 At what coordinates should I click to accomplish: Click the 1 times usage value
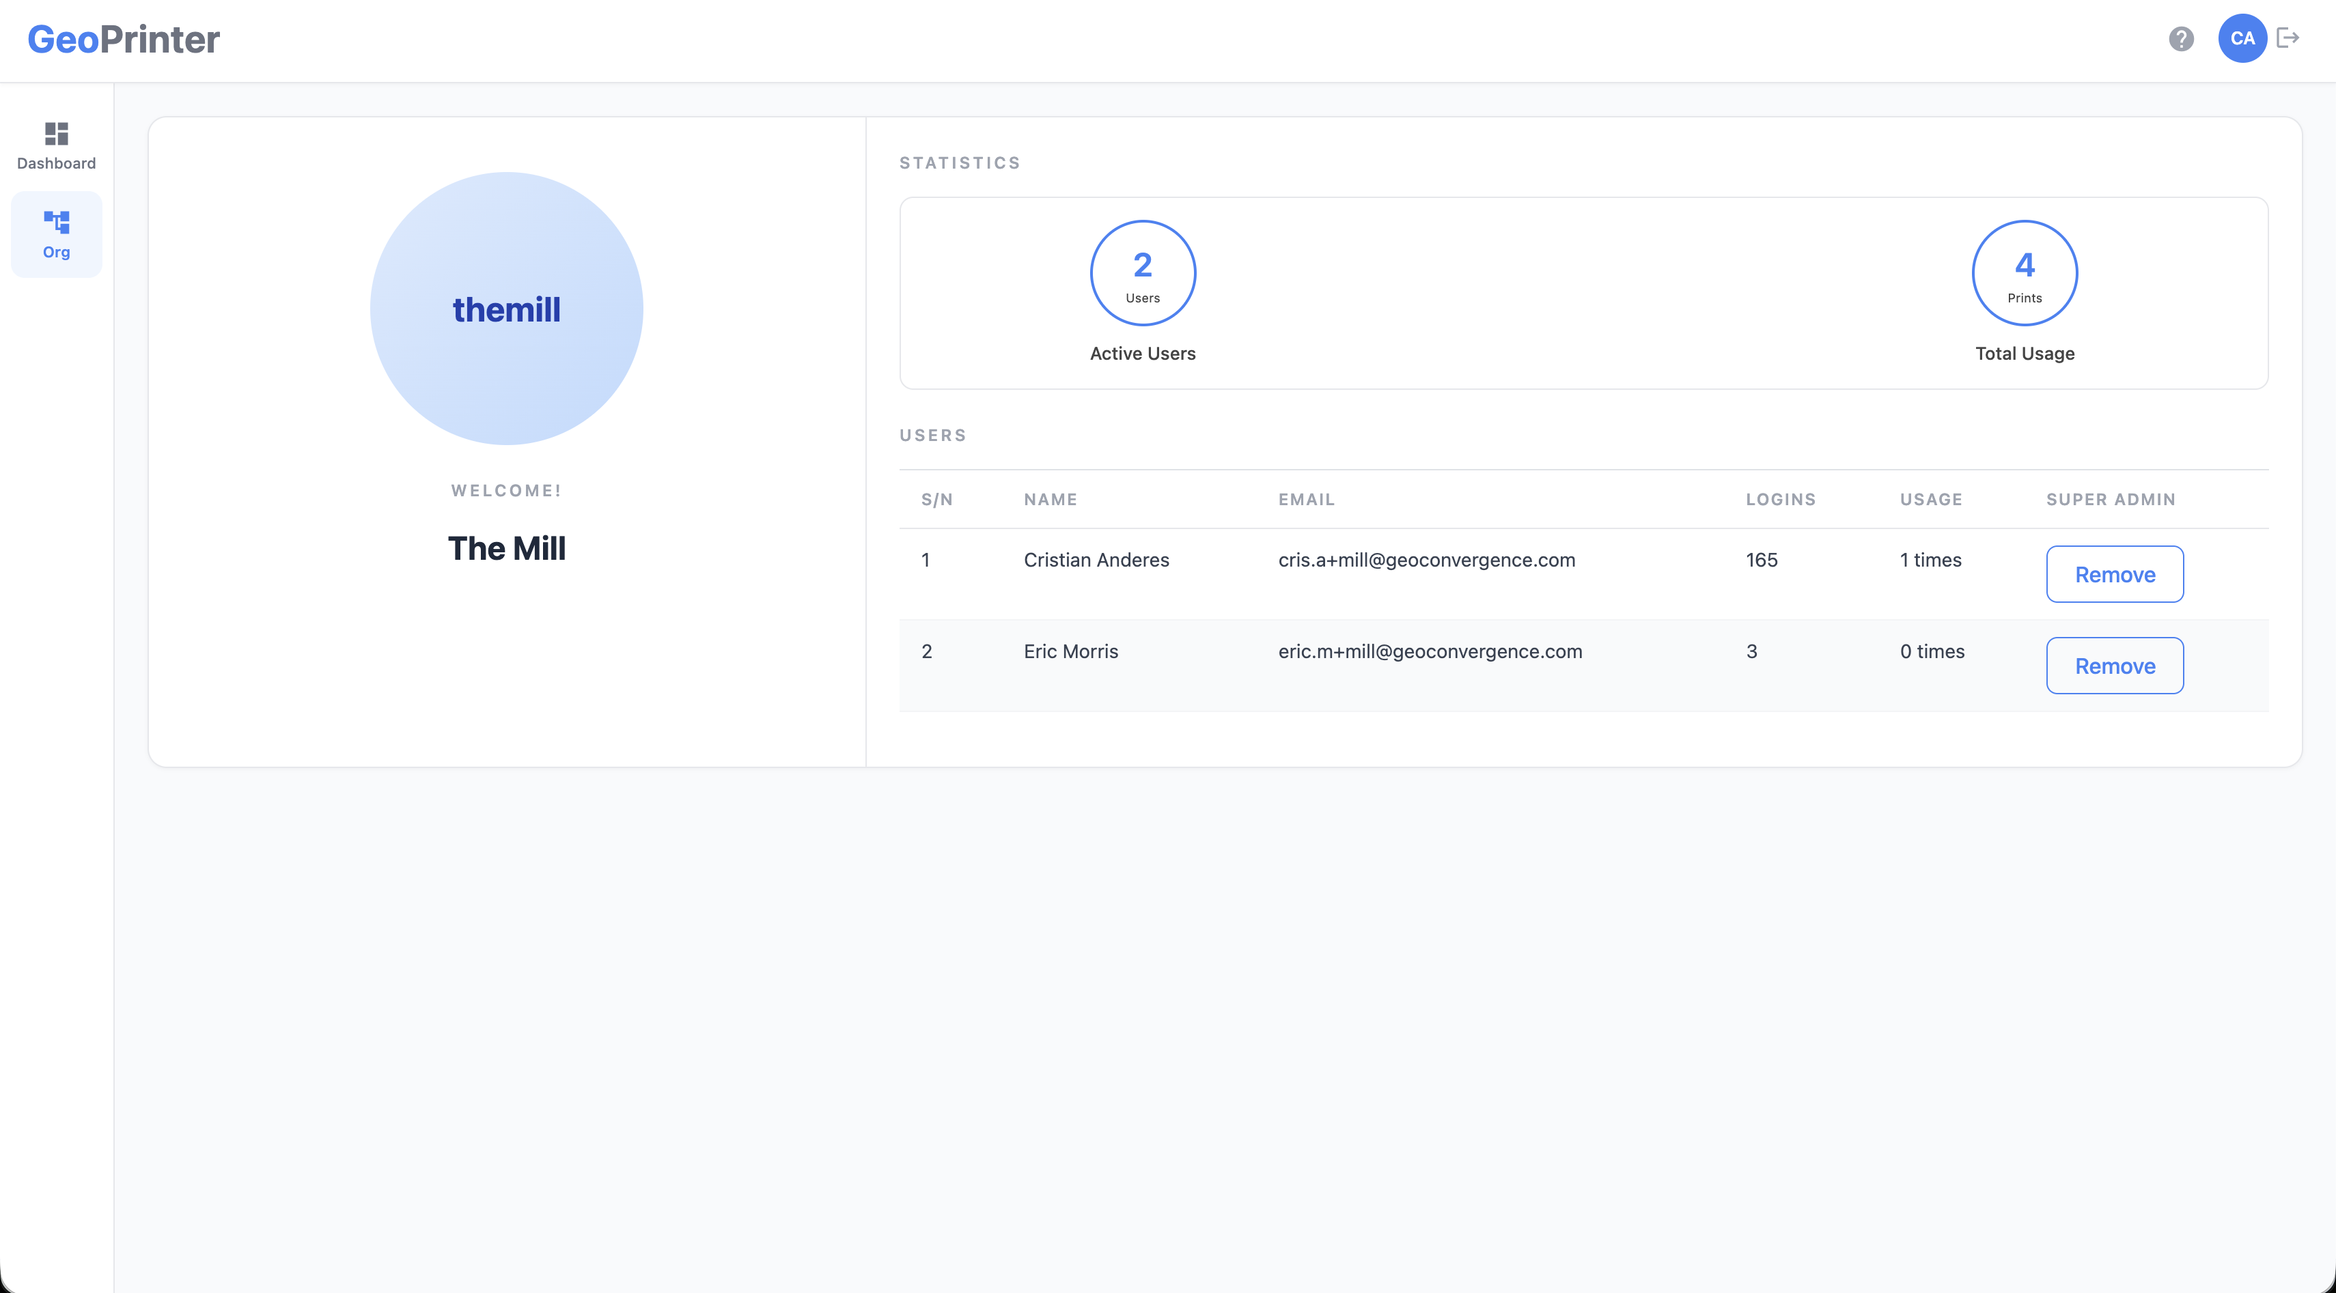click(1931, 560)
